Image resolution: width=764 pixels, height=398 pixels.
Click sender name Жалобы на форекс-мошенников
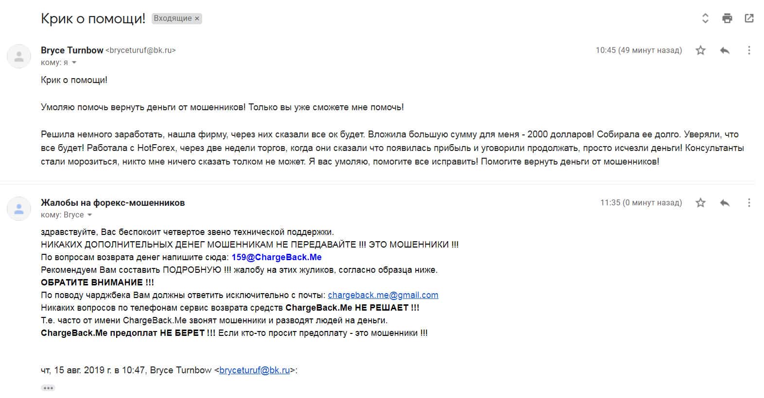click(113, 202)
